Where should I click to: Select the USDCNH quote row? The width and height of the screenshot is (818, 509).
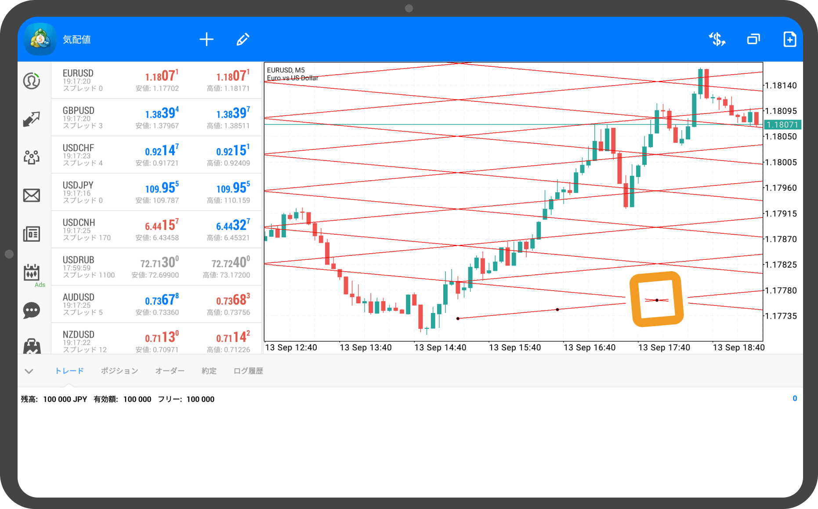tap(156, 229)
